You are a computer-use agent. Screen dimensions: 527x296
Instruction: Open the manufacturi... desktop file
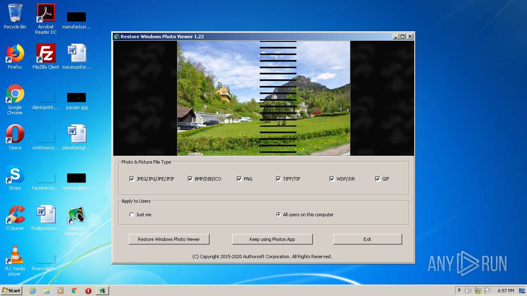pos(77,21)
